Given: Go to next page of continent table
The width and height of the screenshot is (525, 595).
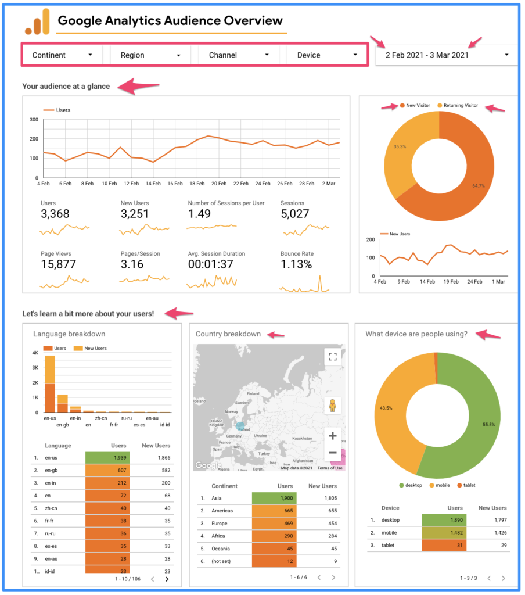Looking at the screenshot, I should [333, 578].
